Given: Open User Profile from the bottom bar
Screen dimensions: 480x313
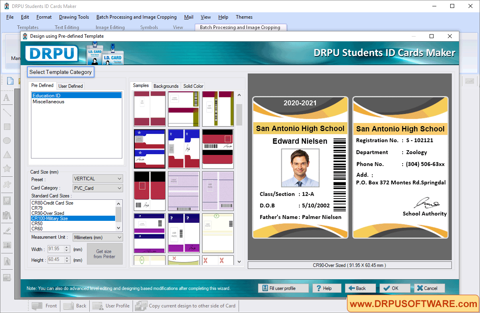Looking at the screenshot, I should pyautogui.click(x=111, y=306).
